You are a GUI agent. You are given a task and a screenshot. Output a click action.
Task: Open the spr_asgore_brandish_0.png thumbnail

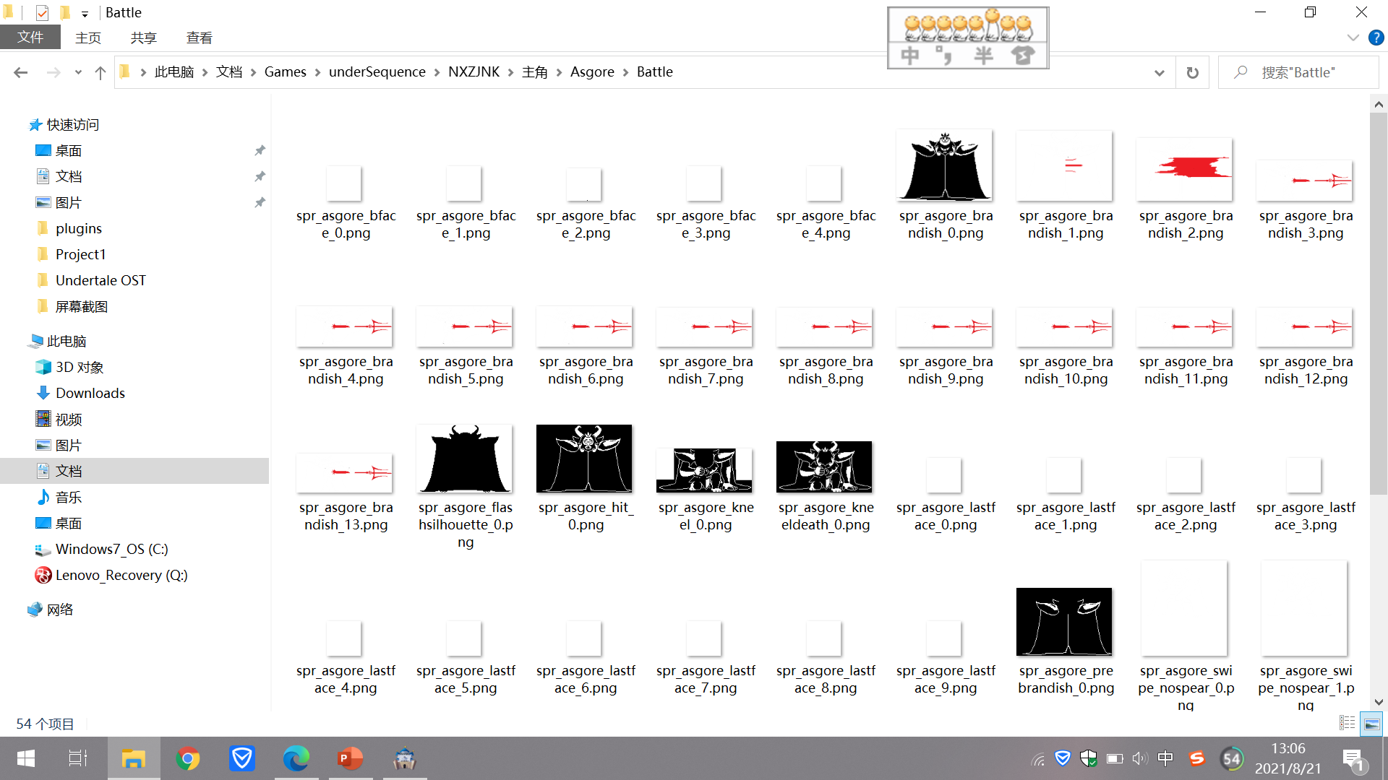[x=945, y=165]
